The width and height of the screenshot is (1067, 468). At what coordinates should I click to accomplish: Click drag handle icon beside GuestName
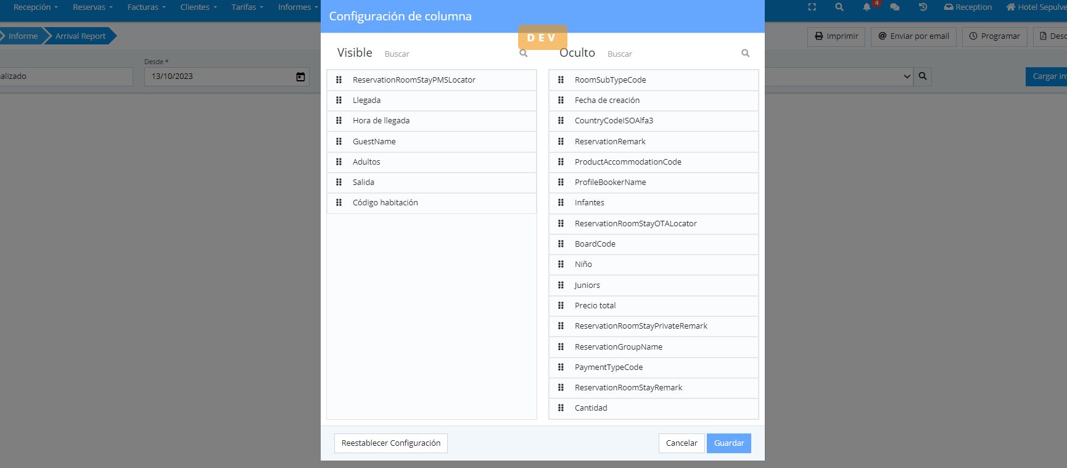339,141
